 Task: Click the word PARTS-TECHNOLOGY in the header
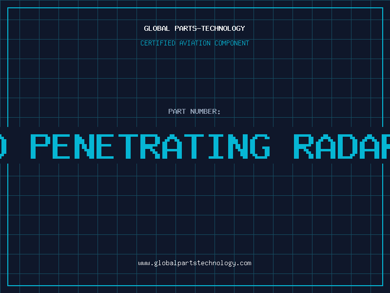point(210,28)
